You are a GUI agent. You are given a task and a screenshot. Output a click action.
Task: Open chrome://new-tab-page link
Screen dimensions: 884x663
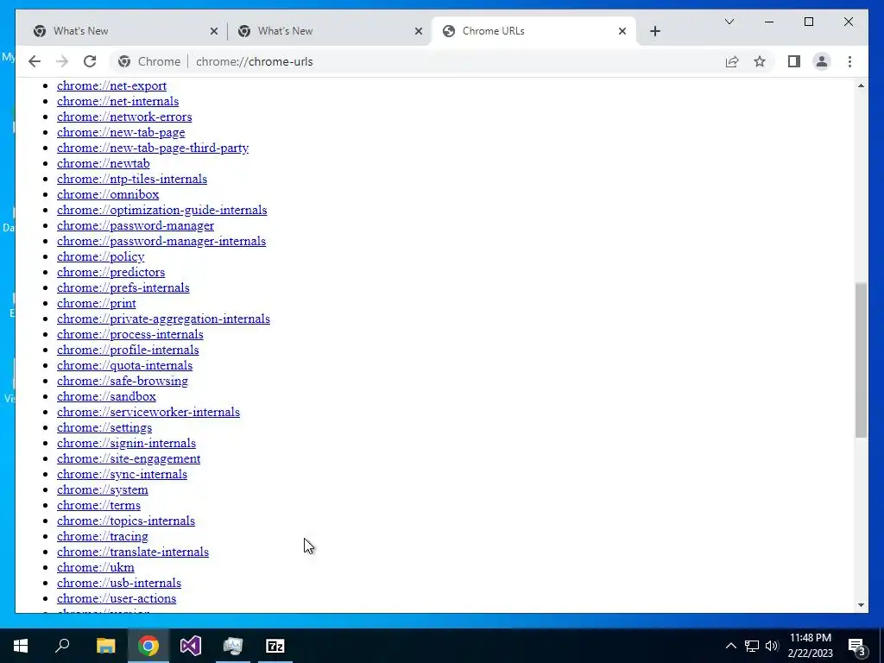tap(121, 132)
